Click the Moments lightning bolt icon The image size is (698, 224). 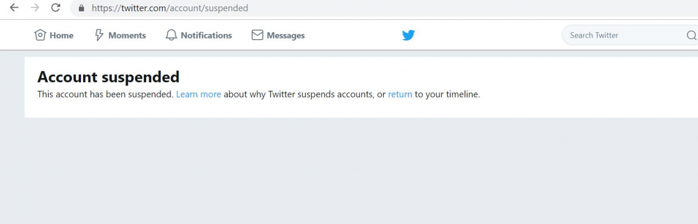click(99, 35)
